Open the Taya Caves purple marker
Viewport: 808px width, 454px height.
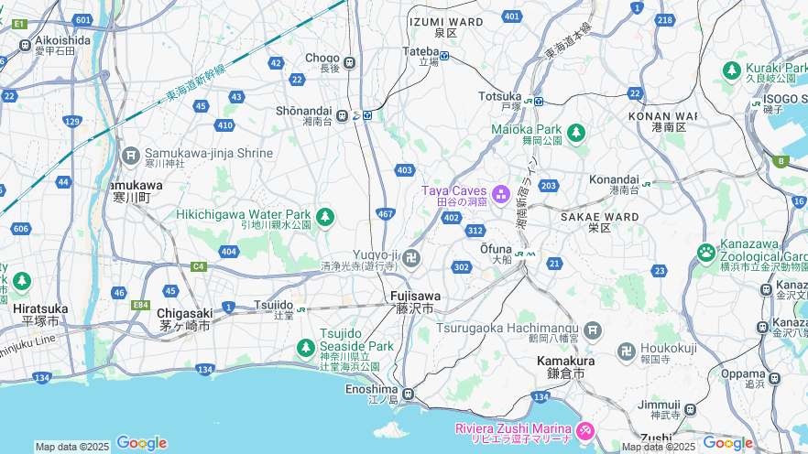[x=501, y=195]
